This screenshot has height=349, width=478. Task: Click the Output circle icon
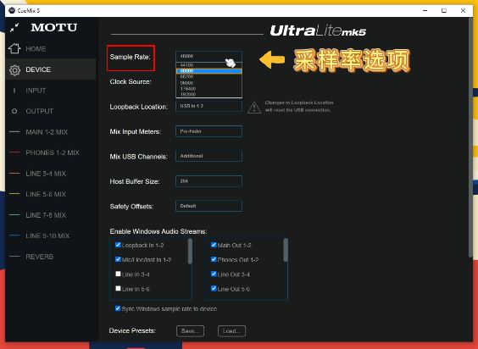[x=14, y=111]
